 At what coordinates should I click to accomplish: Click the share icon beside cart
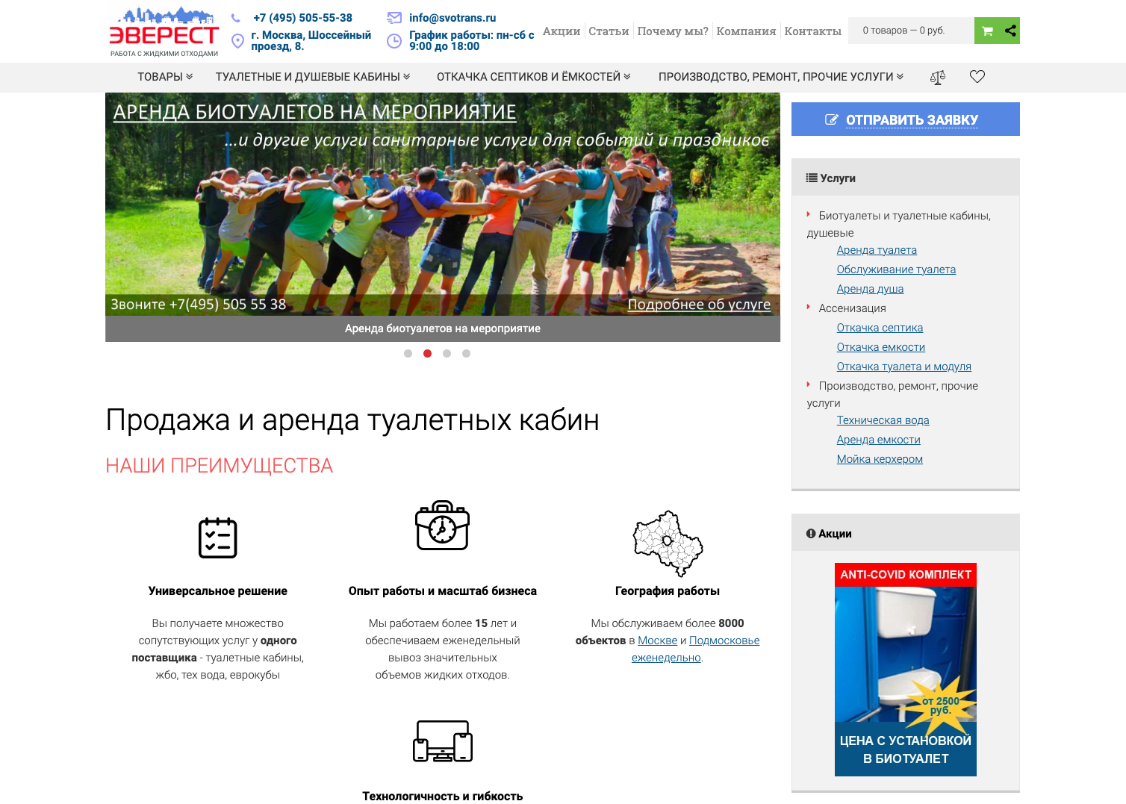[x=1010, y=31]
